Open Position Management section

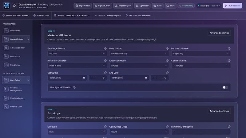(16, 89)
